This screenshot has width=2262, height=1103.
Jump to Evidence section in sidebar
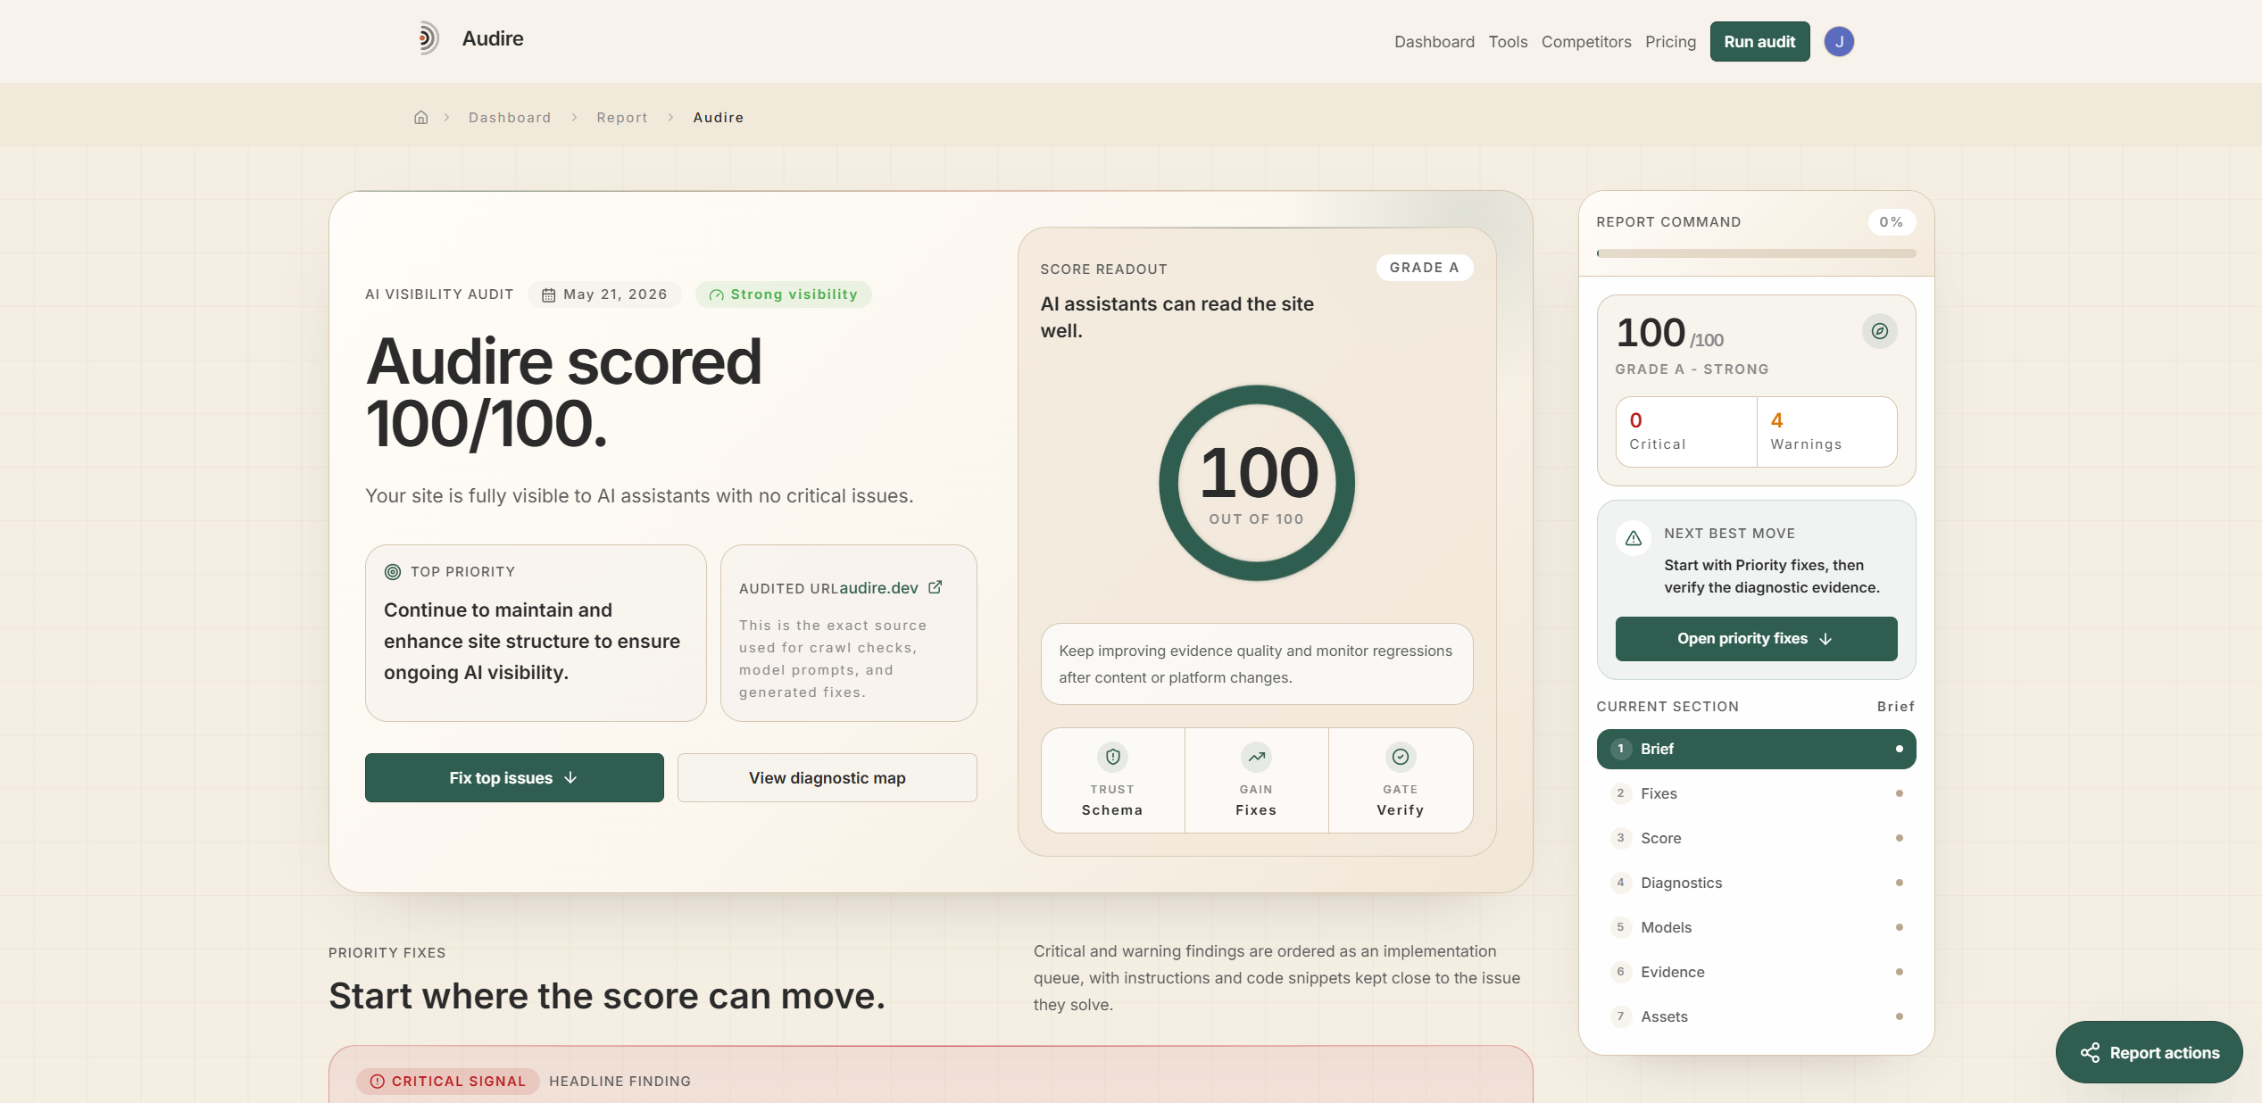click(1757, 973)
